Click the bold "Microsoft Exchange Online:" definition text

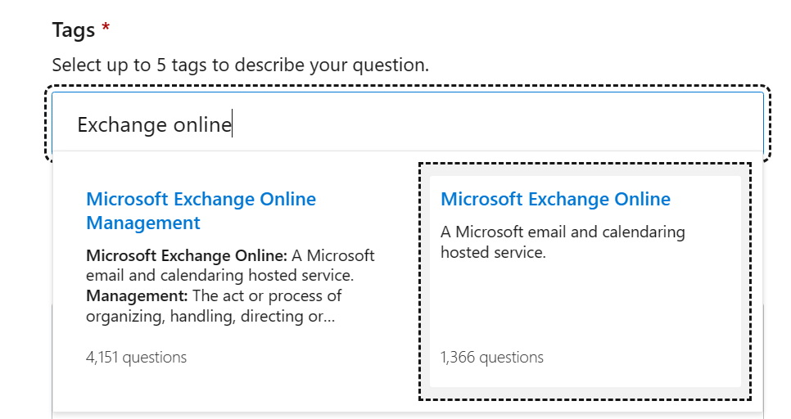pyautogui.click(x=187, y=255)
